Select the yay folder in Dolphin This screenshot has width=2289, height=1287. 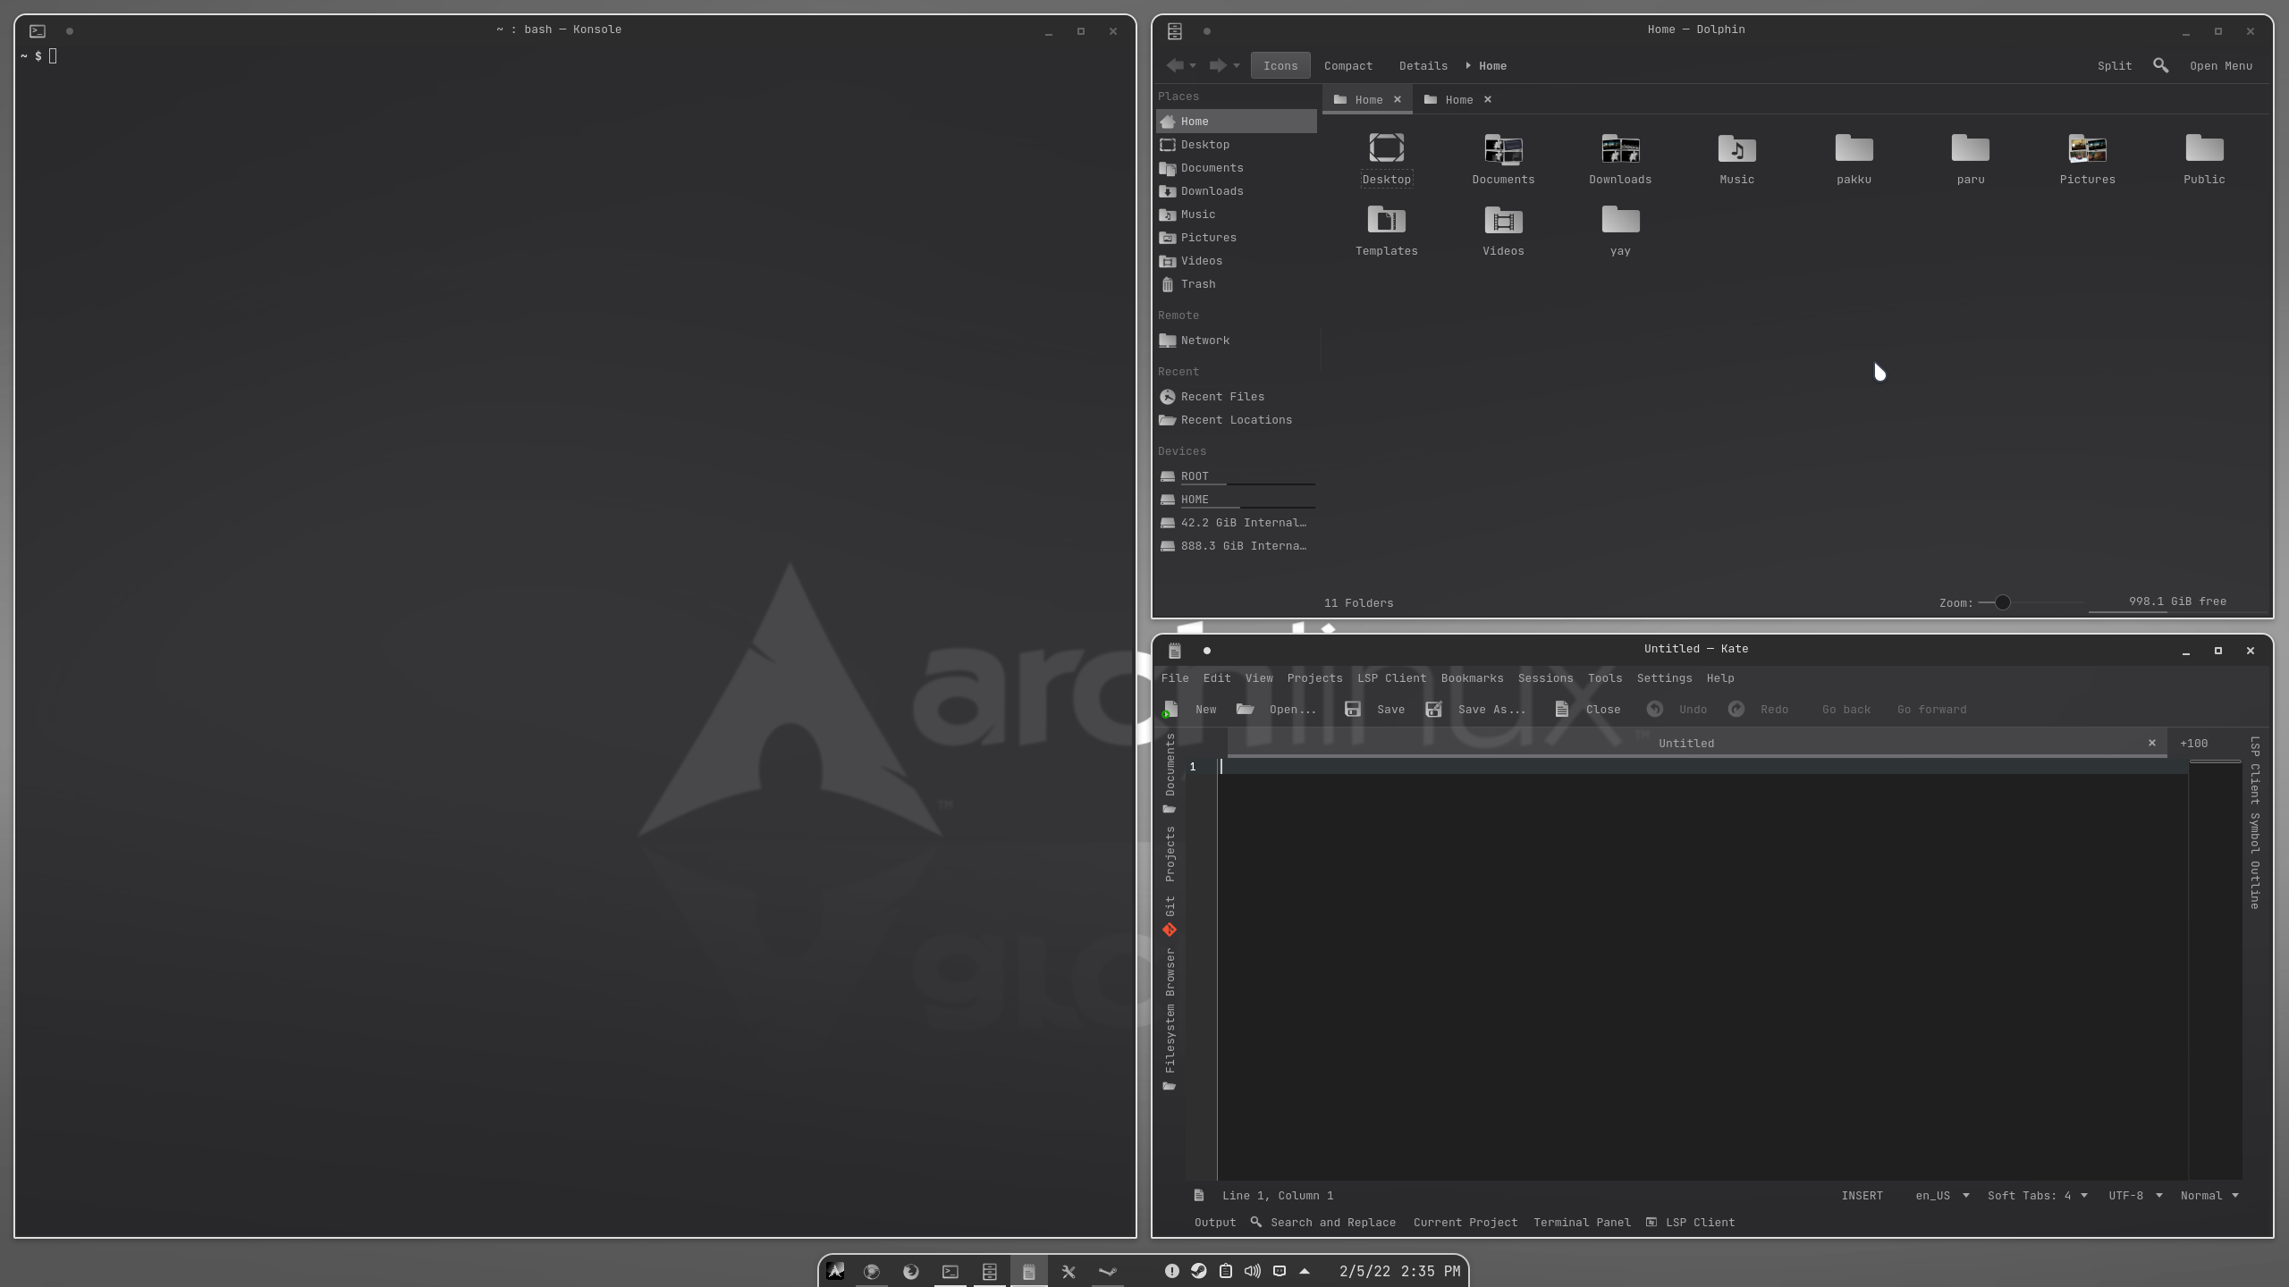click(1620, 230)
